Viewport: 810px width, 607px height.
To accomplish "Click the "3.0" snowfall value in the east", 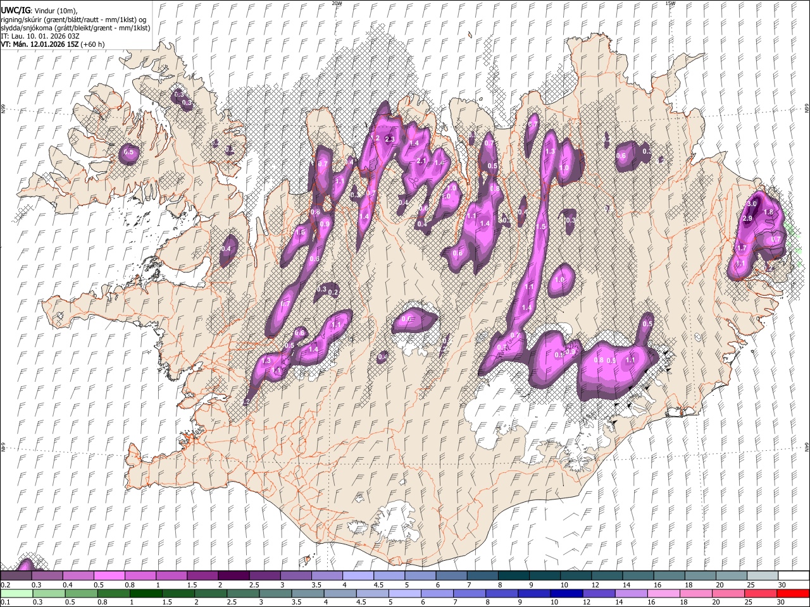I will 752,204.
